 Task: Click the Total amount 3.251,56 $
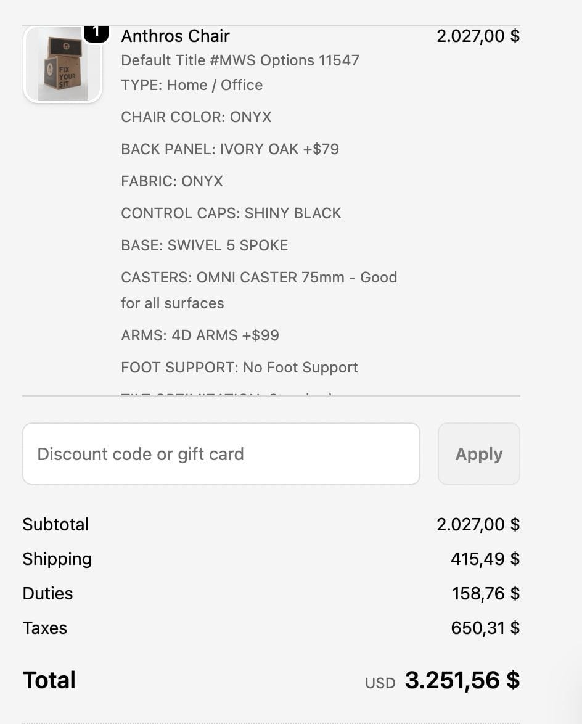coord(462,680)
